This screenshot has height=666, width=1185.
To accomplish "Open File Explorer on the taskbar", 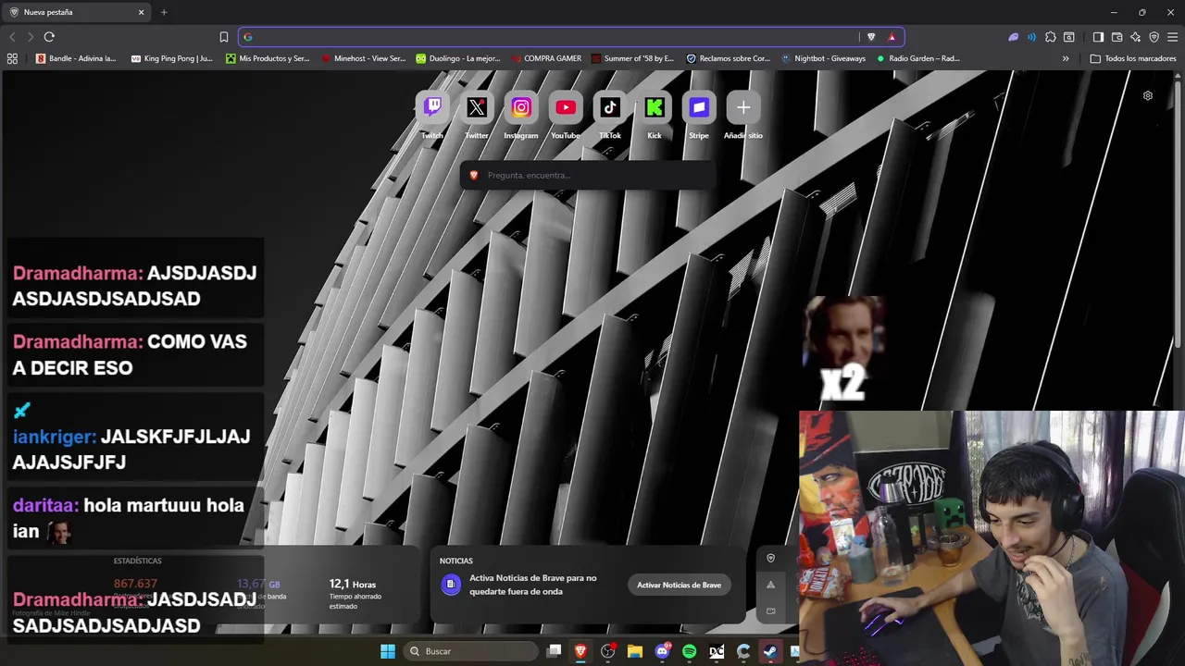I will 635,651.
